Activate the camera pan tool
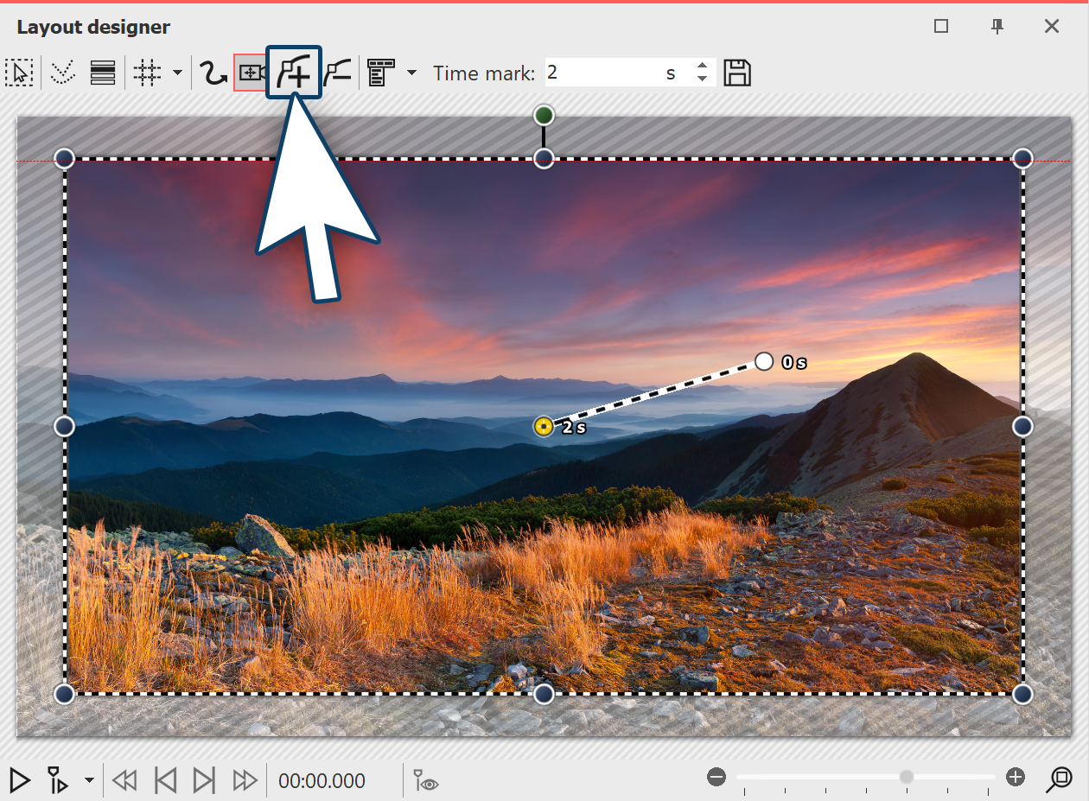1089x801 pixels. coord(250,73)
